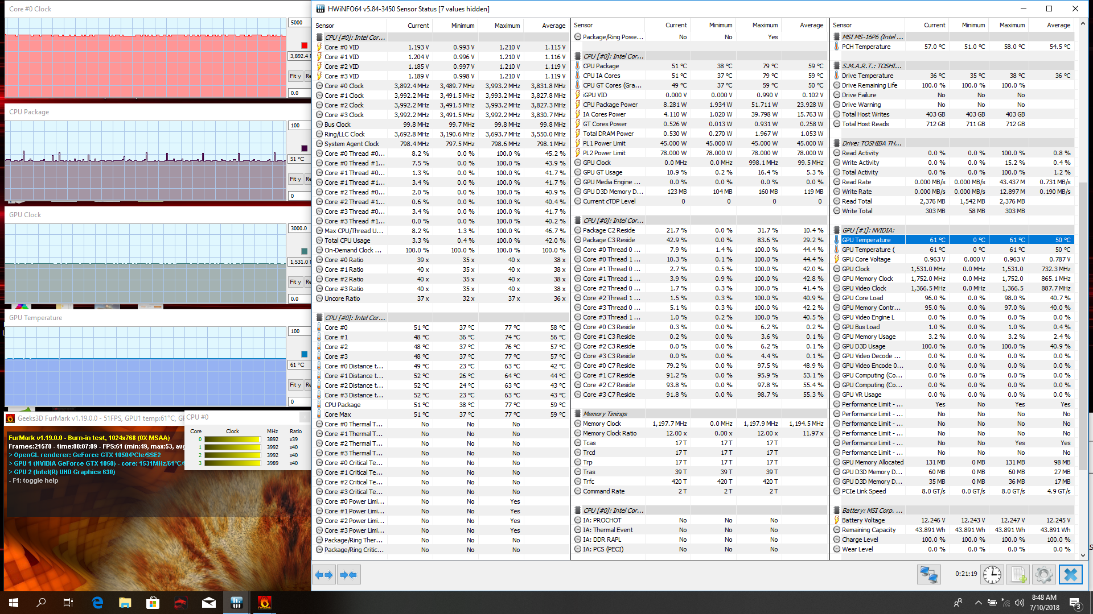Click Fit y in the GPU Temperature graph
This screenshot has height=614, width=1093.
click(x=295, y=385)
